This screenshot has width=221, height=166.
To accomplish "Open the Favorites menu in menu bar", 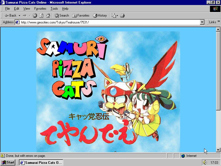I will tap(40, 9).
